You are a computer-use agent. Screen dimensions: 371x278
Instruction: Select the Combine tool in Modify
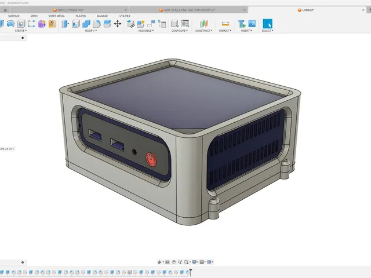[x=86, y=24]
